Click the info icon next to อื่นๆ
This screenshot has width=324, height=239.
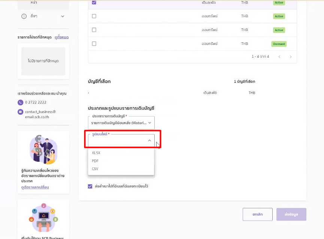[24, 16]
